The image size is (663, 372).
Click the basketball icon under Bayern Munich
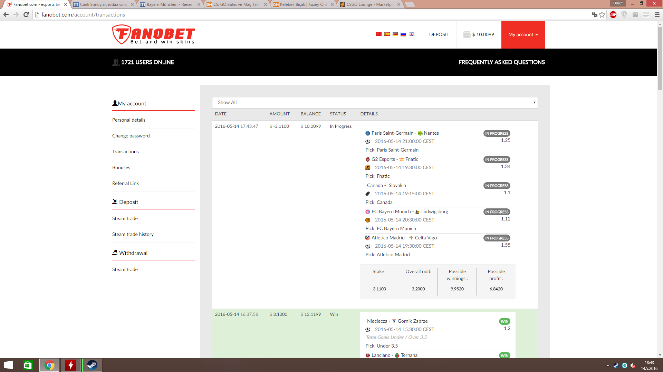[x=368, y=220]
